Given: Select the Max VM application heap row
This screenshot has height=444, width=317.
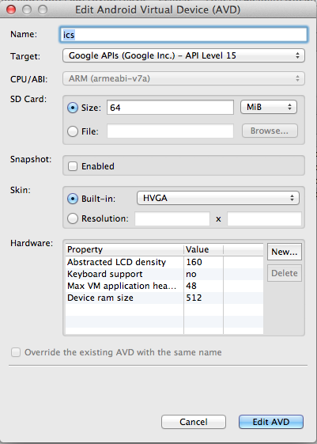Looking at the screenshot, I should click(164, 286).
